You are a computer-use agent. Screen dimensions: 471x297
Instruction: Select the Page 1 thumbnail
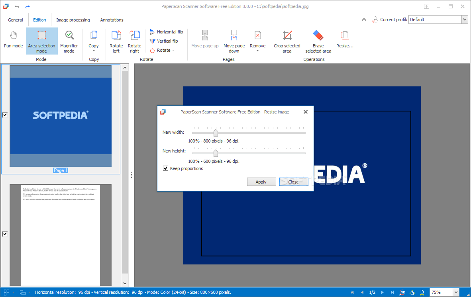coord(61,116)
